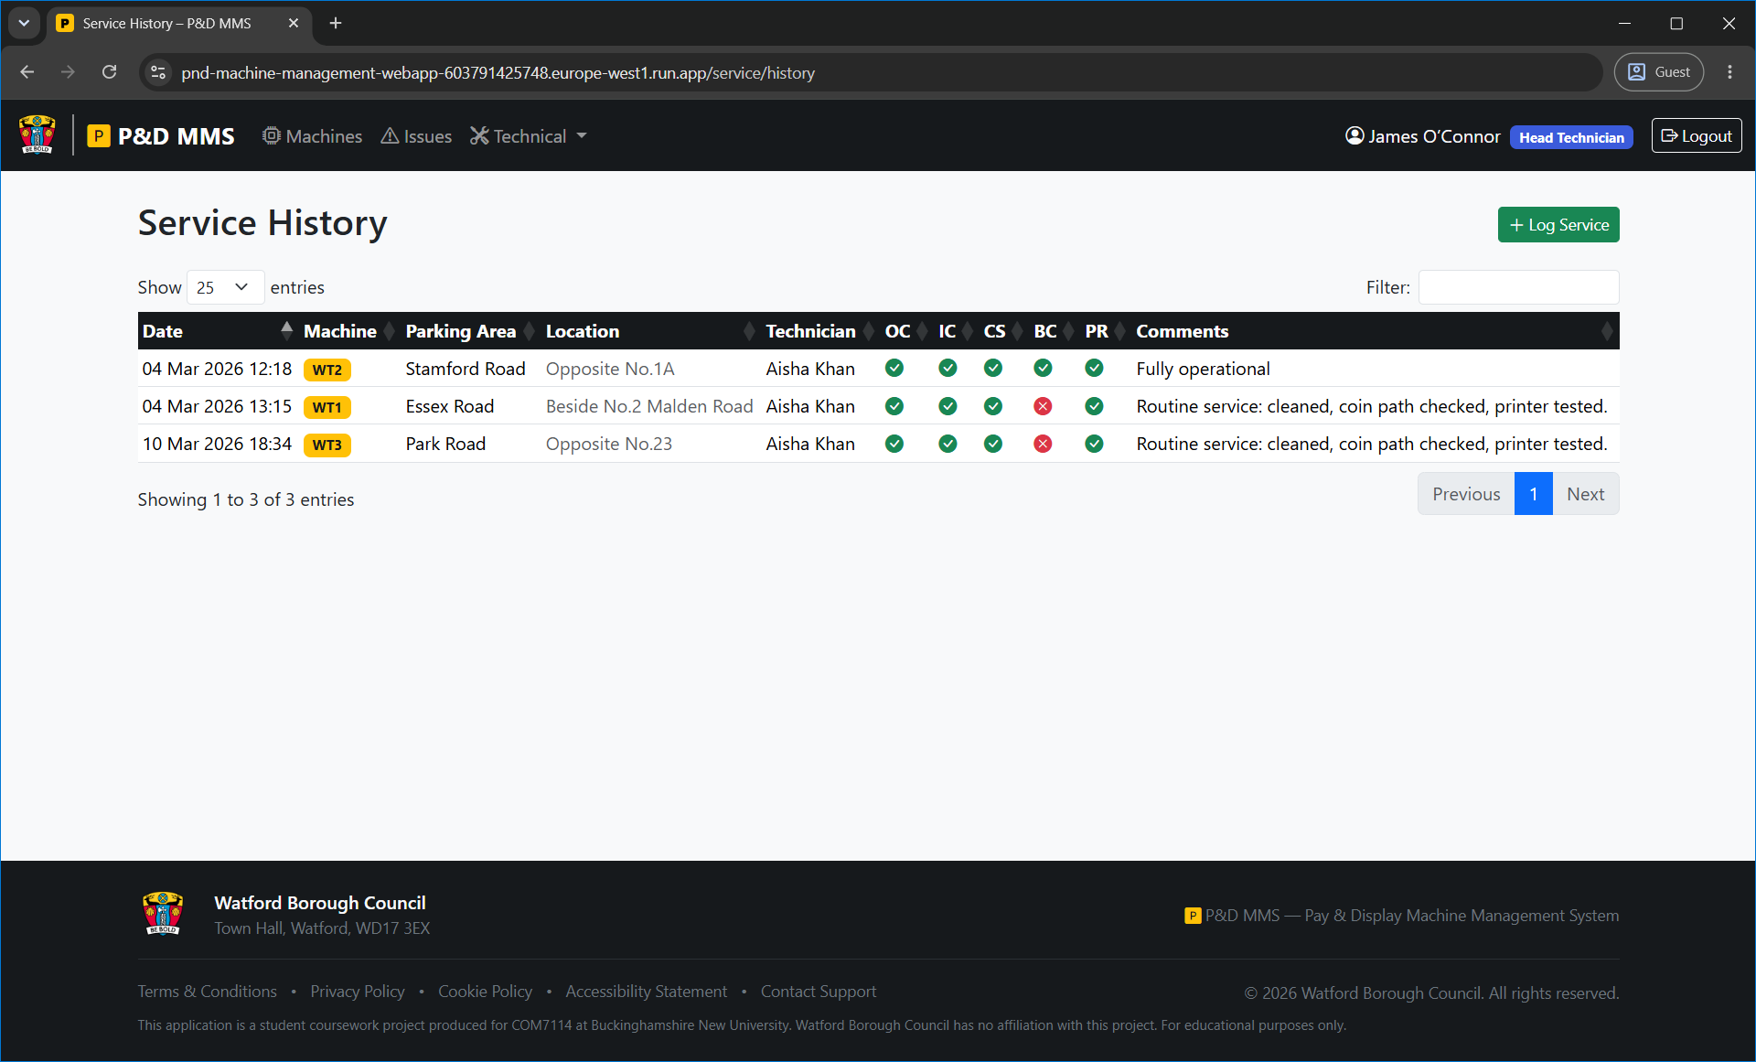The width and height of the screenshot is (1756, 1062).
Task: Sort table by Date column
Action: point(218,331)
